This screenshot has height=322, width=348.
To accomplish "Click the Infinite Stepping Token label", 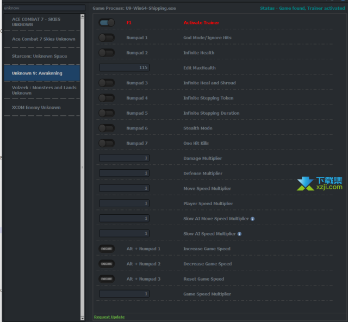I will point(208,98).
